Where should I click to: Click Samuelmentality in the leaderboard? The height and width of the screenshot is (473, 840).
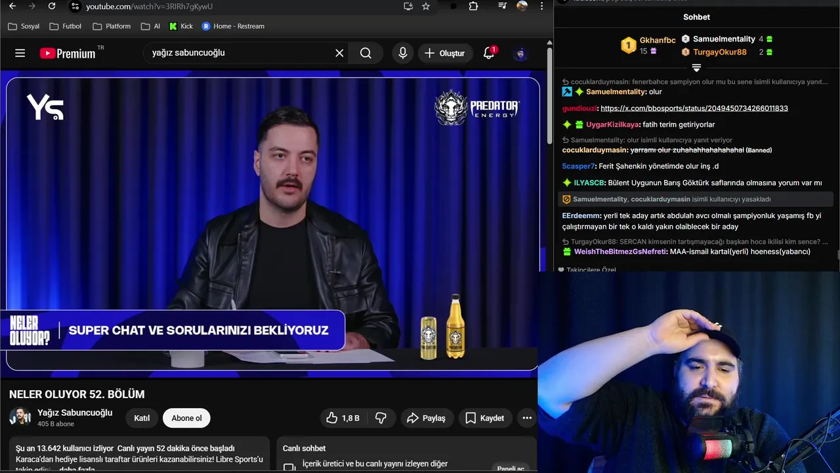(724, 39)
